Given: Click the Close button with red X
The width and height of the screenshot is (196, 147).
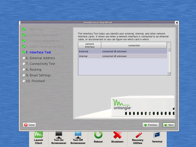Looking at the screenshot, I should pos(29,125).
